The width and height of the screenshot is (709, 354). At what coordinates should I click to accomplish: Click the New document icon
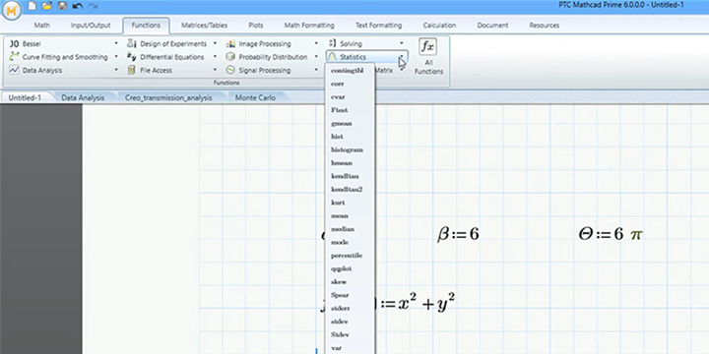coord(32,6)
